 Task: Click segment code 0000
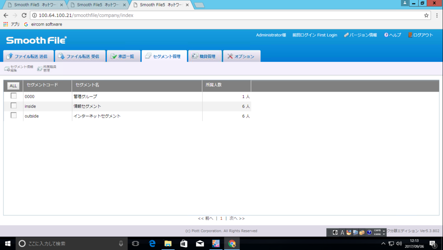(29, 96)
